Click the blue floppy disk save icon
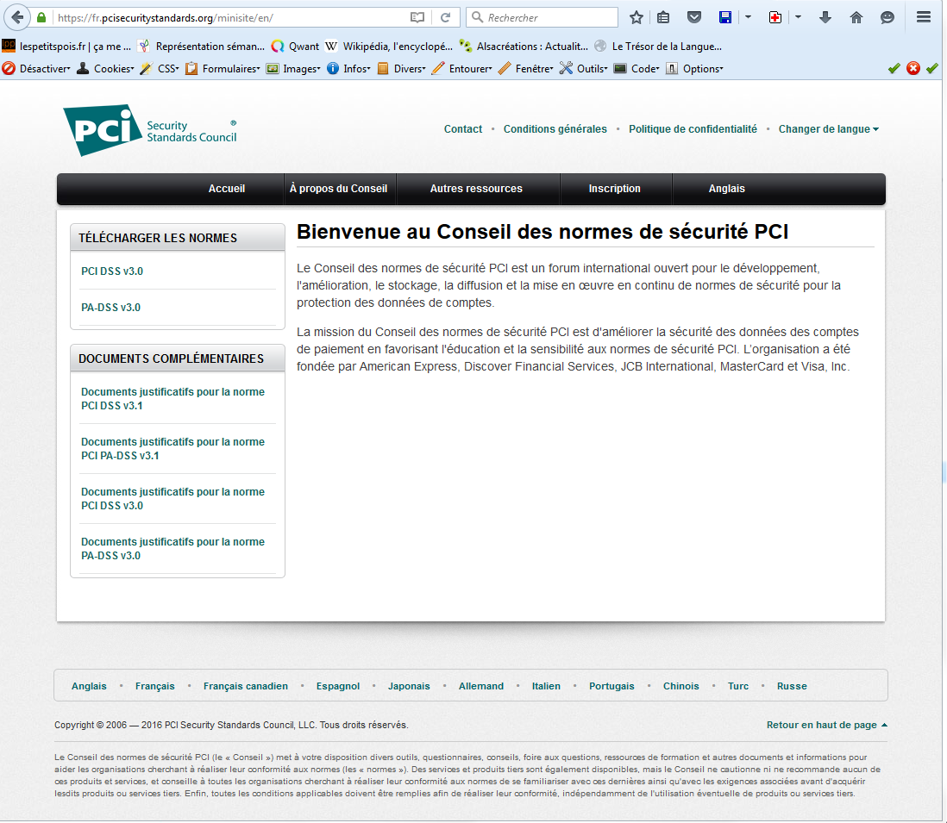 [x=725, y=17]
